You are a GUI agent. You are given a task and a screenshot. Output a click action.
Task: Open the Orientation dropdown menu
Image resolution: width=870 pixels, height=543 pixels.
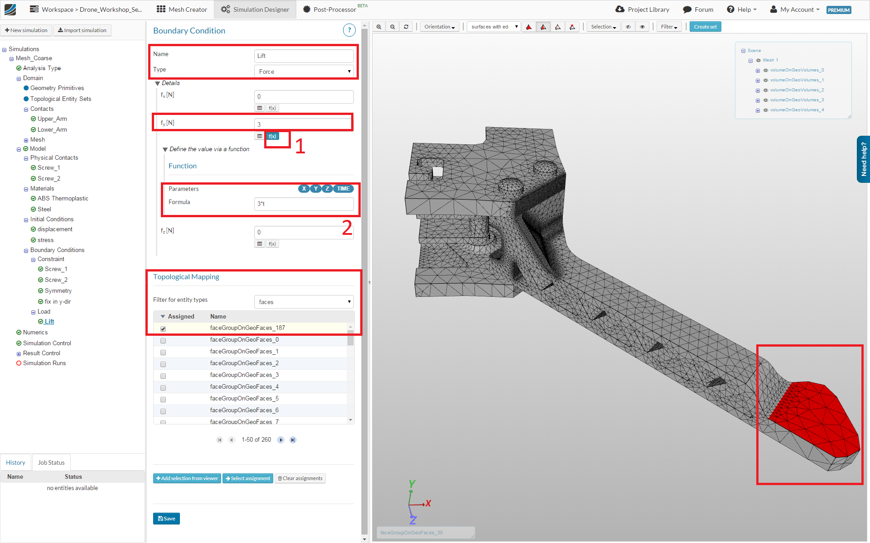[x=440, y=27]
